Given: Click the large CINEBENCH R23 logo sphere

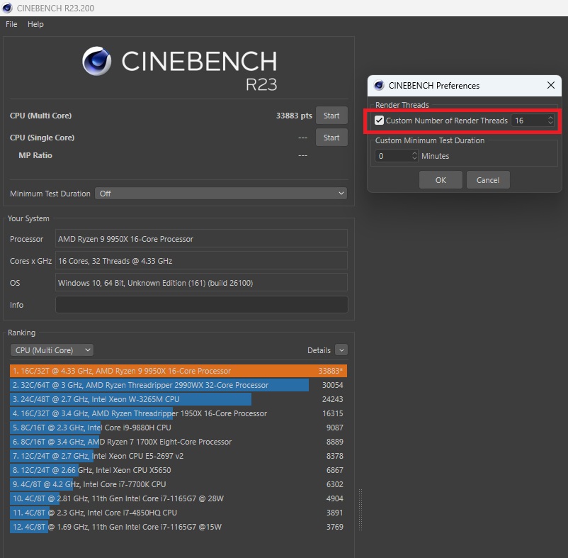Looking at the screenshot, I should pos(96,61).
